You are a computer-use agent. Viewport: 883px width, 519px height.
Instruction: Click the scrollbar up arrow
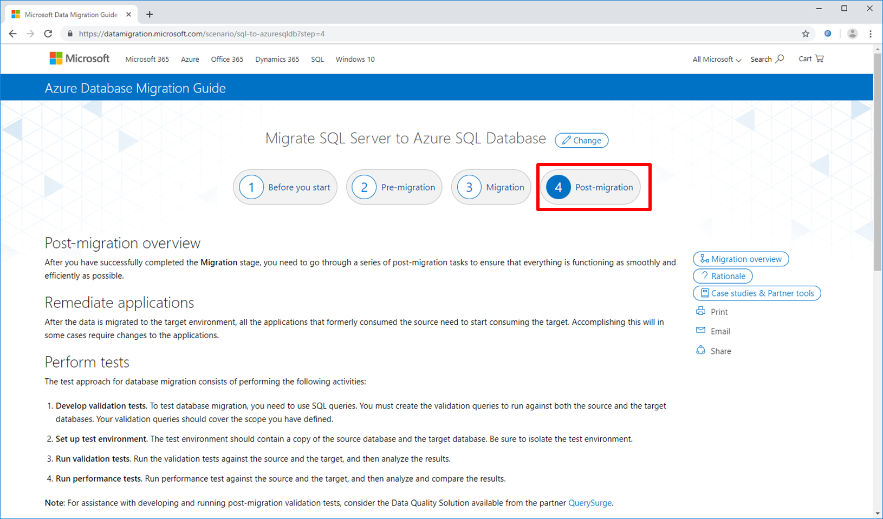878,49
